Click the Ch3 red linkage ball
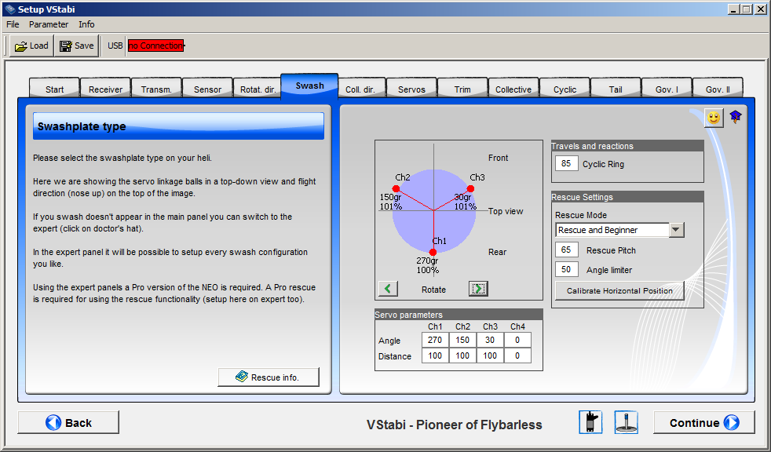 pos(470,188)
